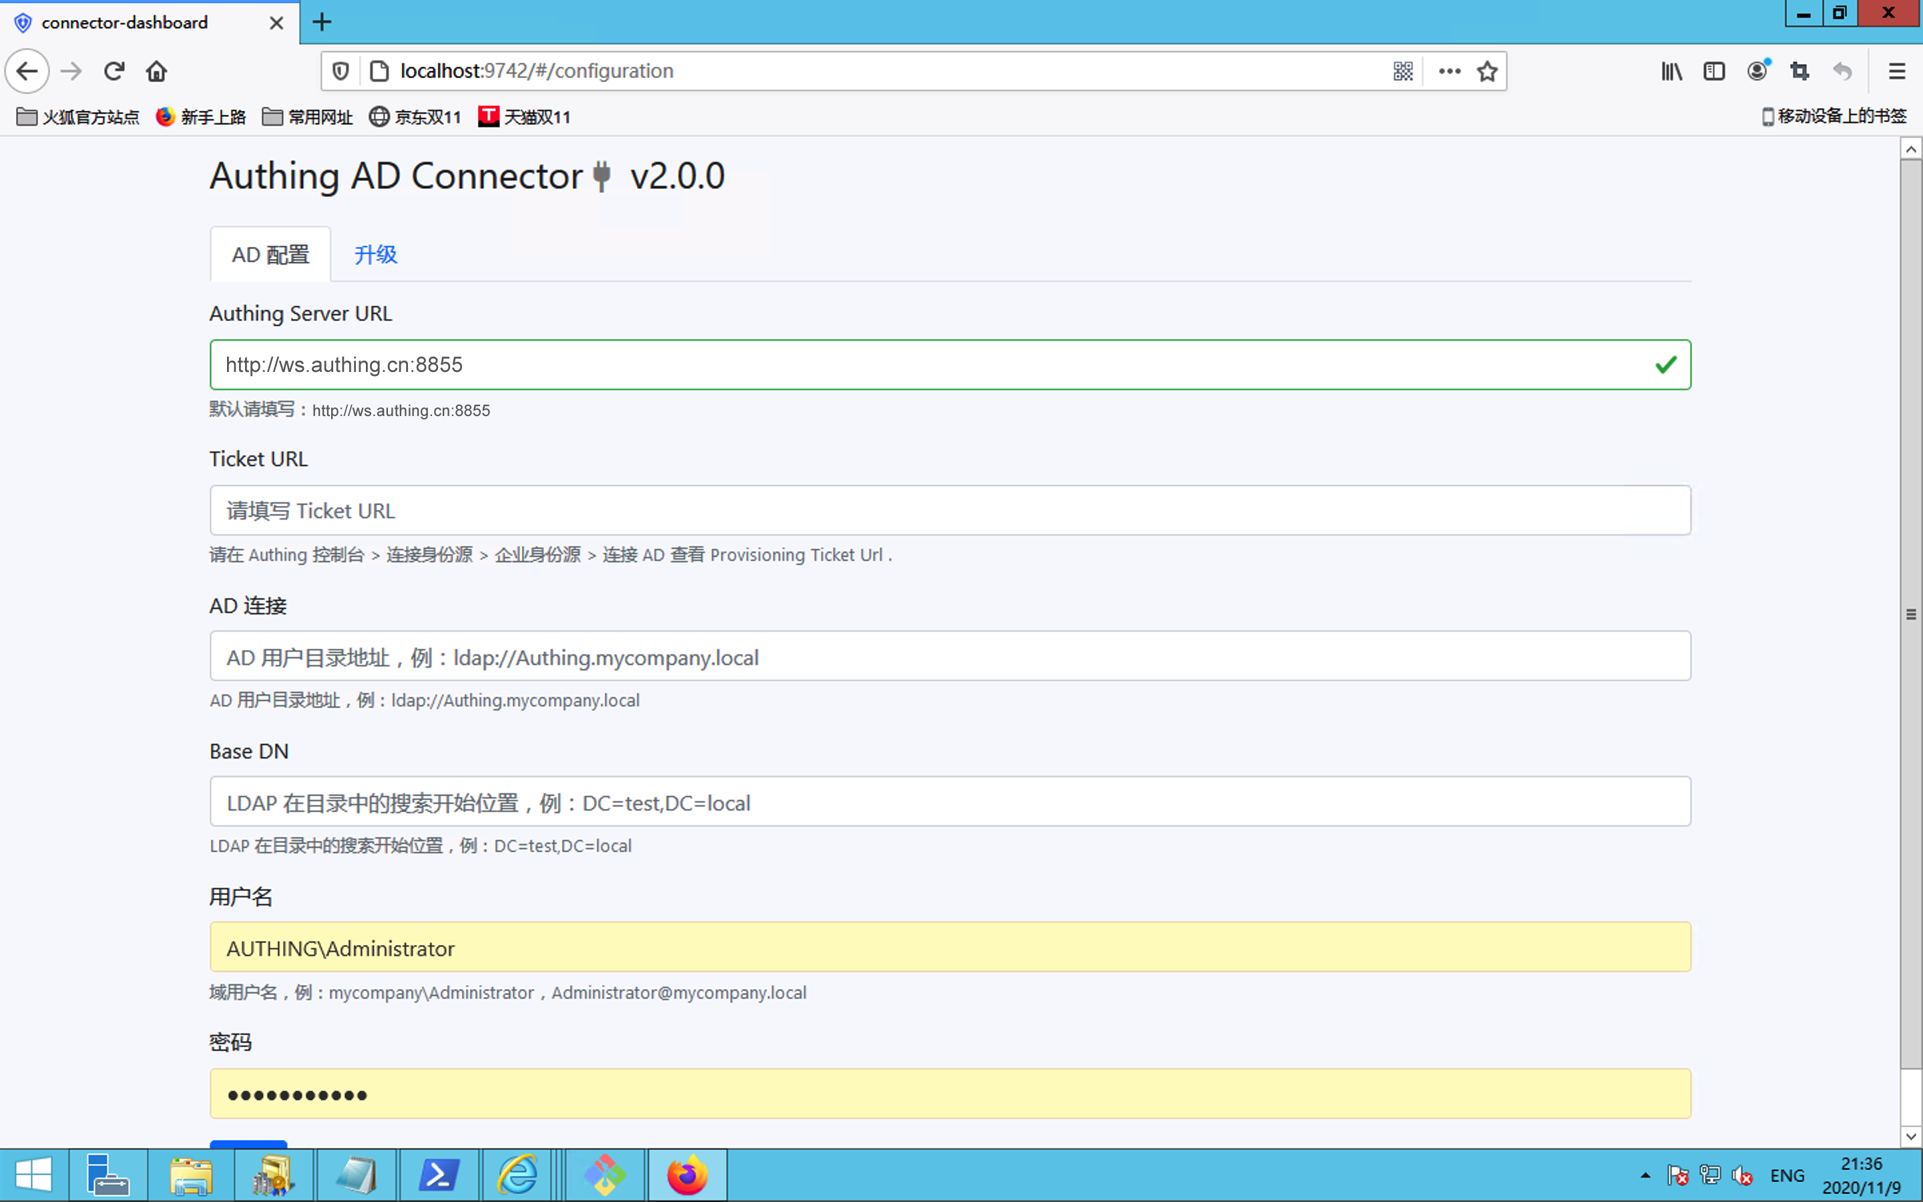Show tracking protection shield info
The width and height of the screenshot is (1923, 1202).
pyautogui.click(x=341, y=71)
